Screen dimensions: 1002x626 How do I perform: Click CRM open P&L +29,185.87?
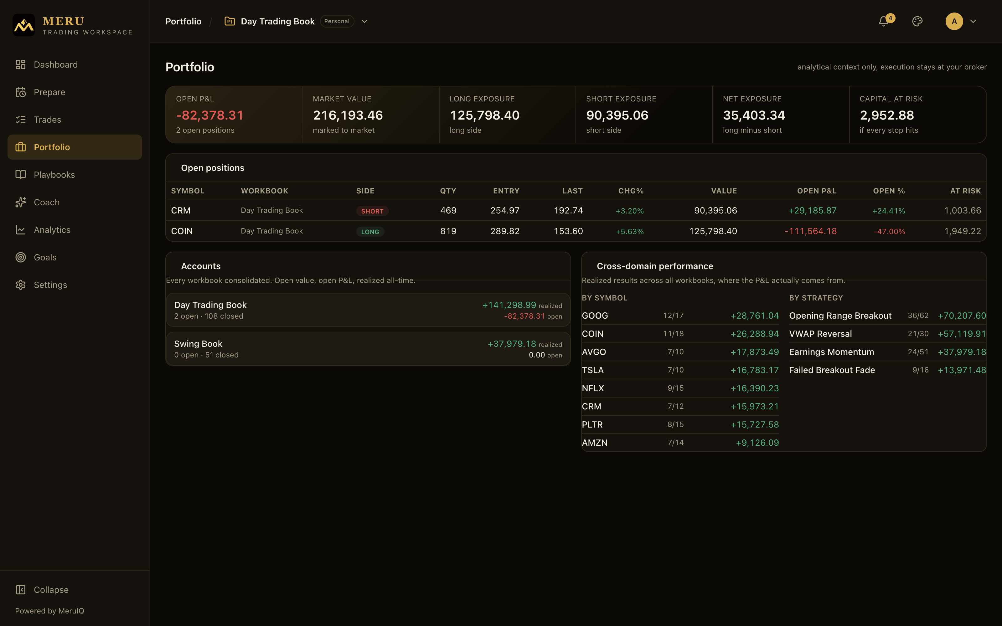pyautogui.click(x=812, y=210)
